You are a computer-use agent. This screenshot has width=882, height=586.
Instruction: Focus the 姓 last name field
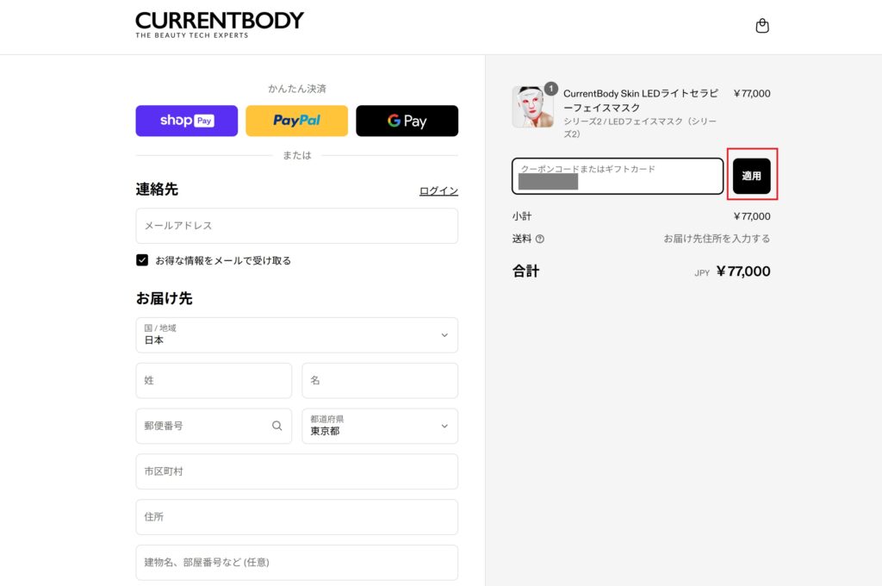click(x=214, y=381)
